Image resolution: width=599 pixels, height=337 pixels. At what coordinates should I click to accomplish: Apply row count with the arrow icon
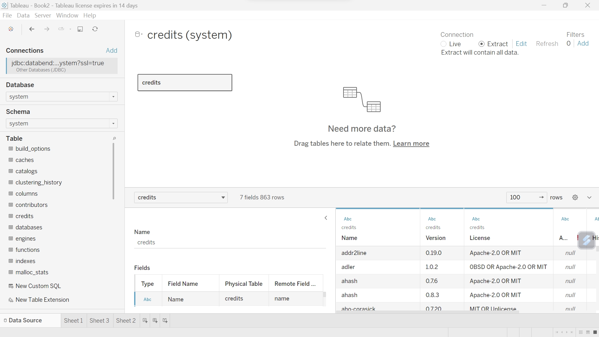point(541,197)
